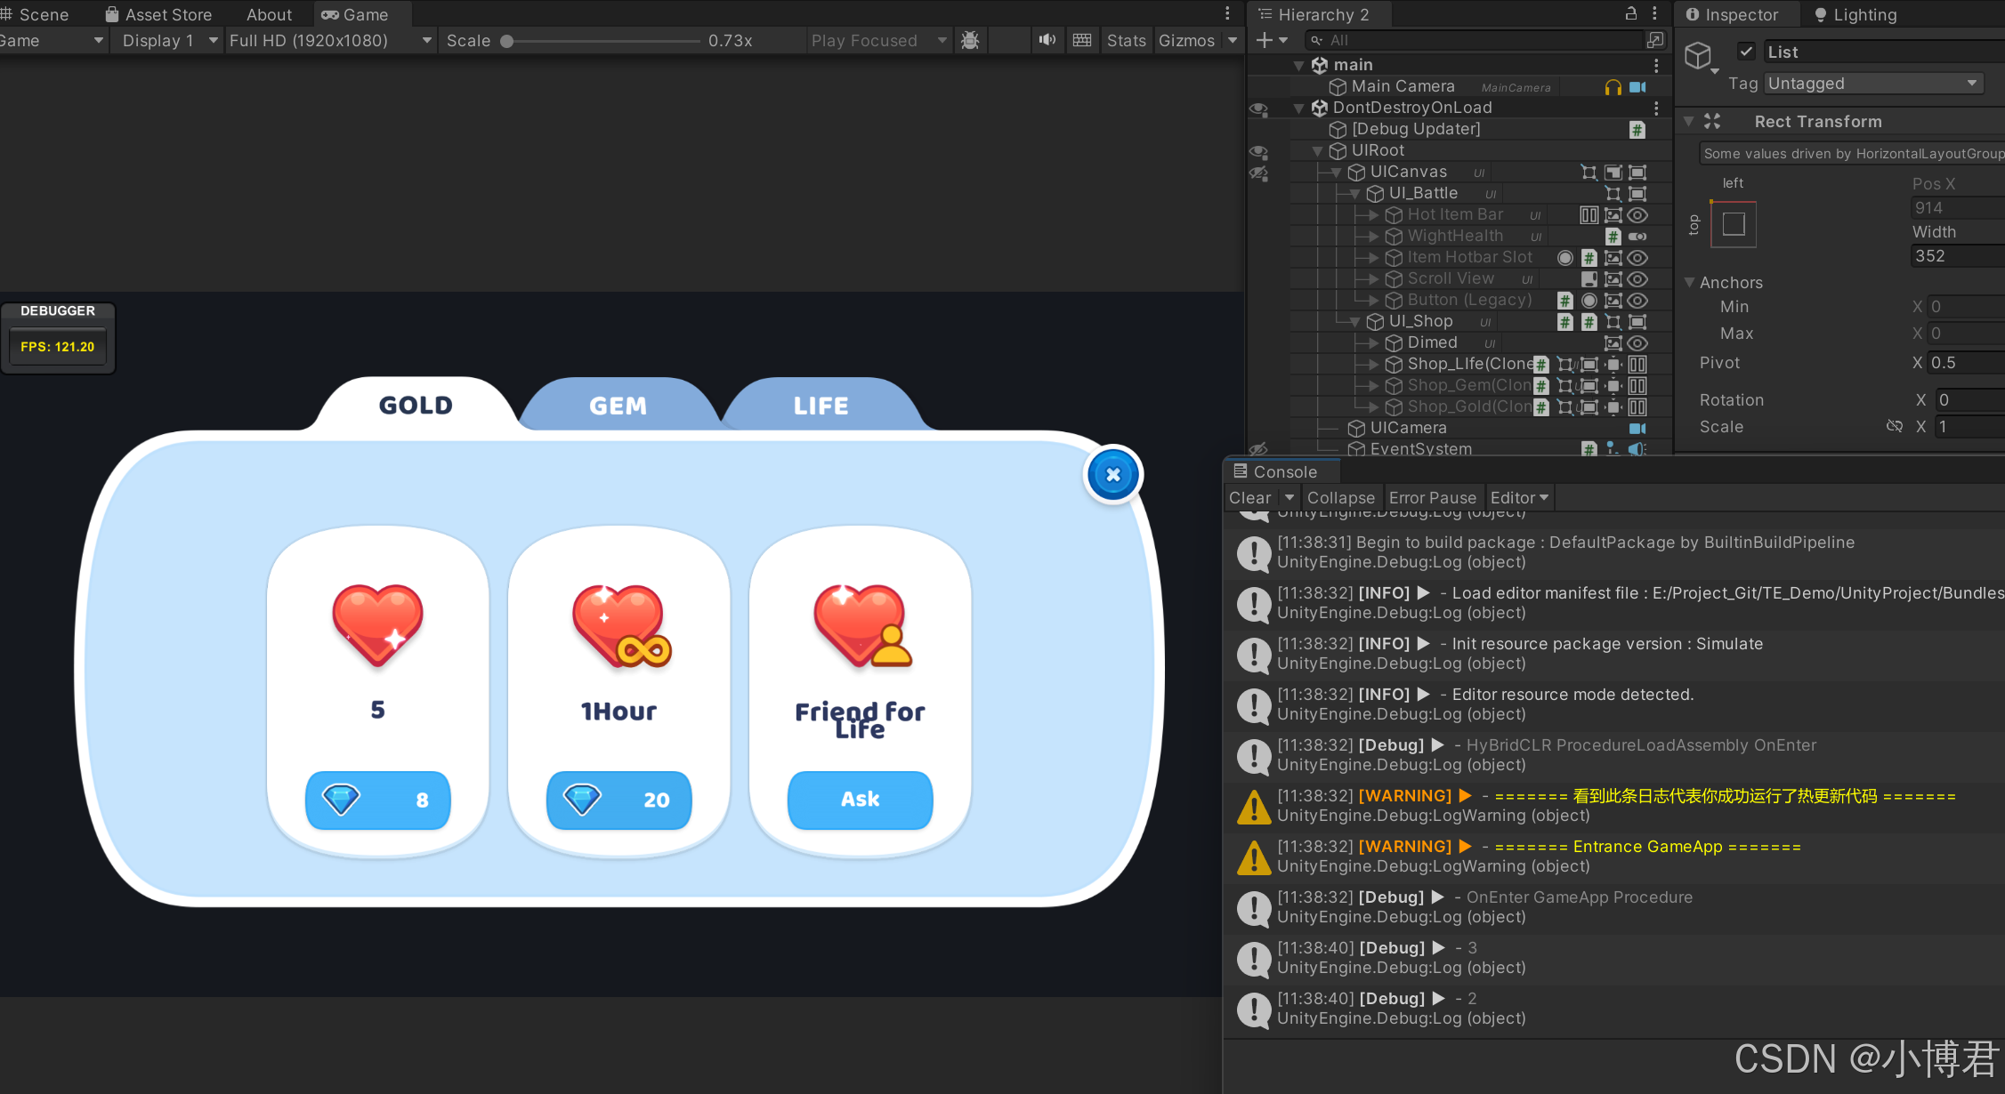Collapse the UI_Shop tree node
The image size is (2005, 1094).
1354,322
